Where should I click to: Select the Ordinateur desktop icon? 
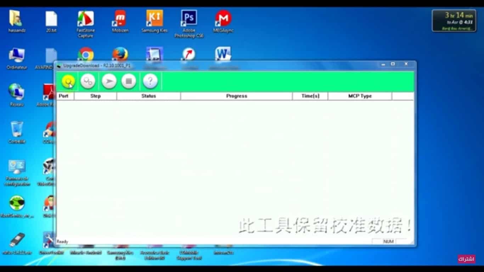(x=17, y=58)
